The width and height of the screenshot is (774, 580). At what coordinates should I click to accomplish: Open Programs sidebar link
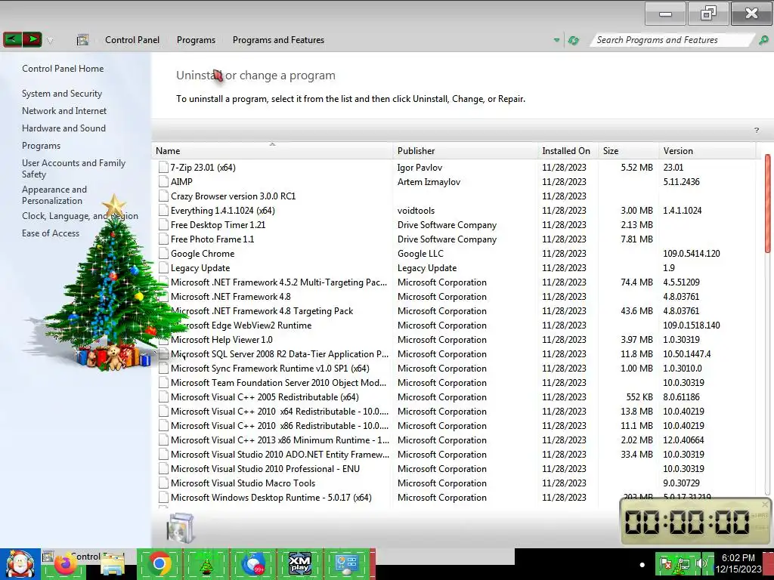click(x=41, y=146)
